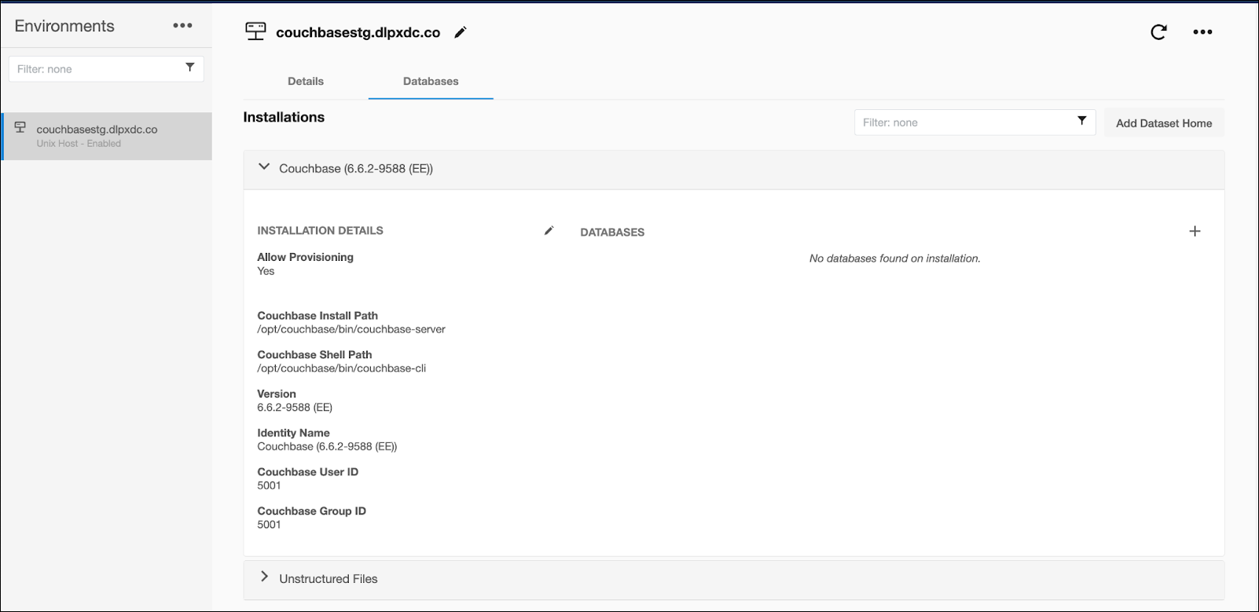Viewport: 1259px width, 612px height.
Task: Select the Databases tab
Action: pyautogui.click(x=431, y=82)
